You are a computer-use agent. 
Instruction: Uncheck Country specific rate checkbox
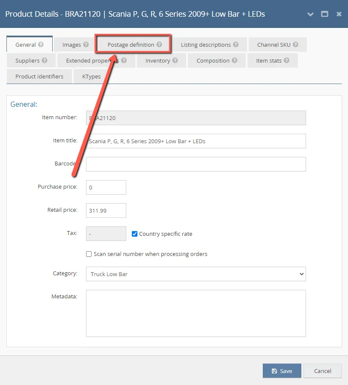[x=134, y=234]
